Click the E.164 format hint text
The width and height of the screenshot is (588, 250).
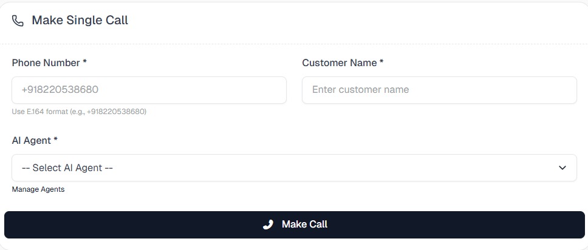click(79, 112)
